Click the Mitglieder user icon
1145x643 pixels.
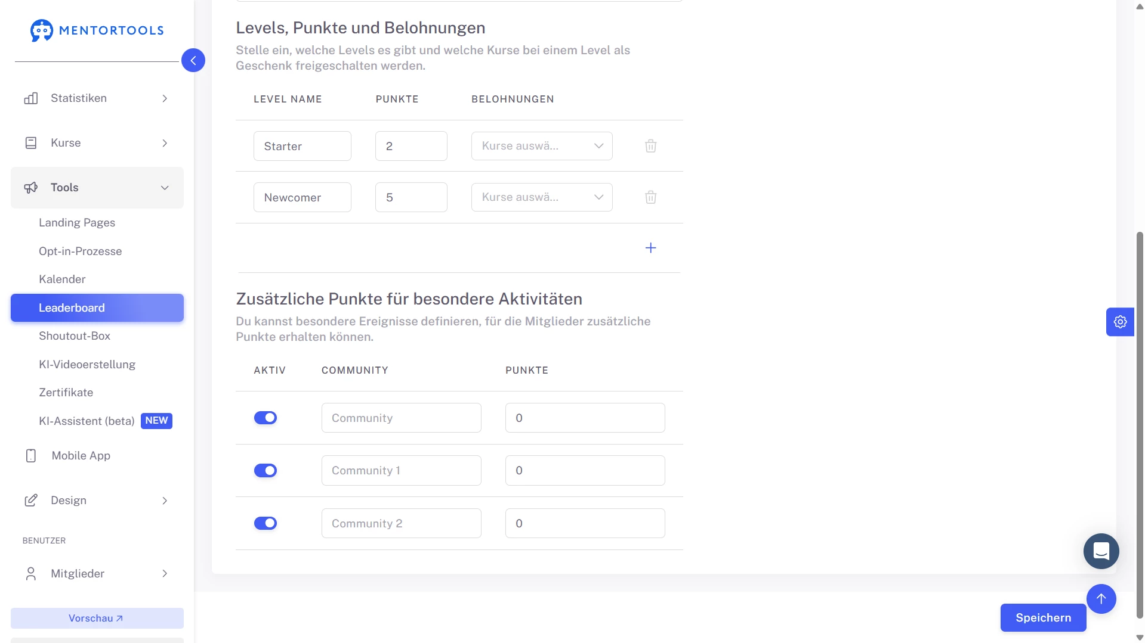click(31, 573)
